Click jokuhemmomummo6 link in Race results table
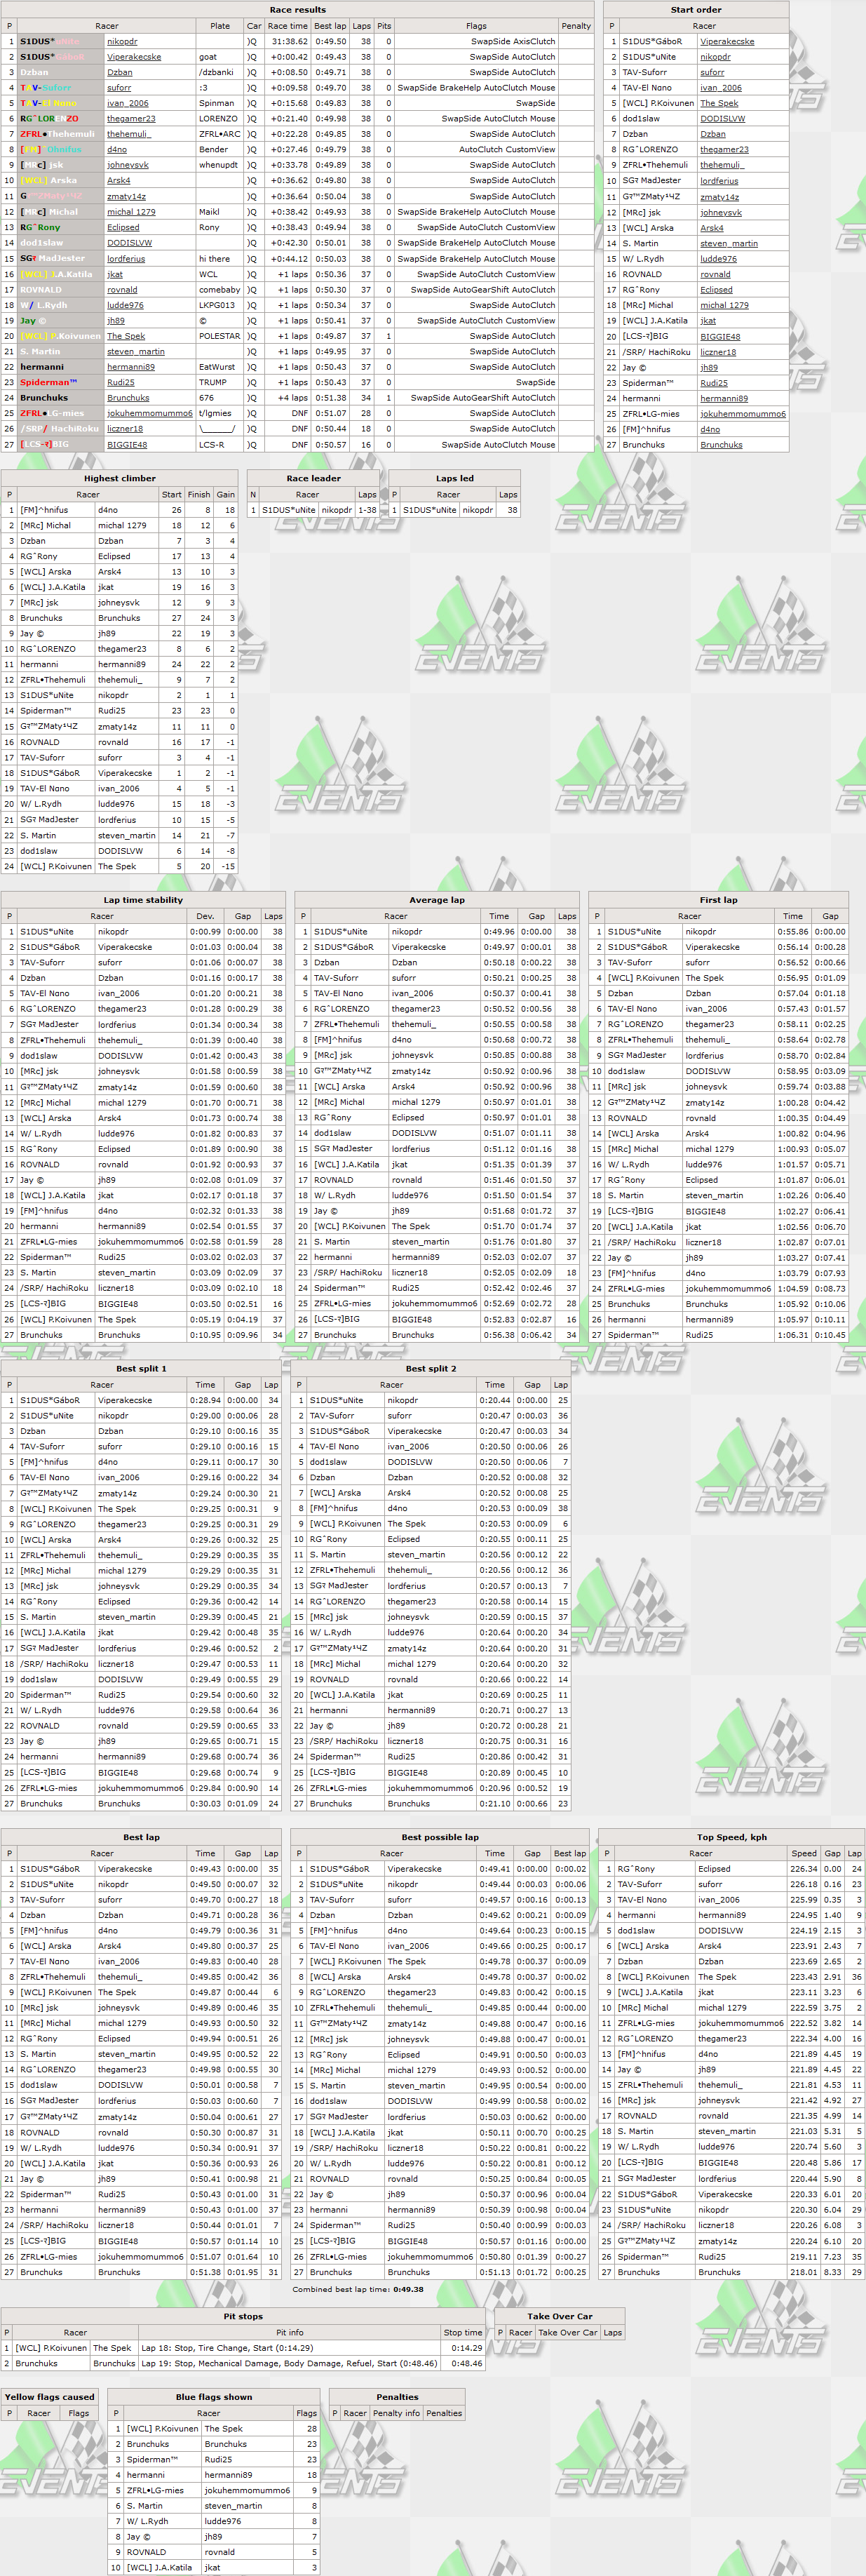 [150, 413]
